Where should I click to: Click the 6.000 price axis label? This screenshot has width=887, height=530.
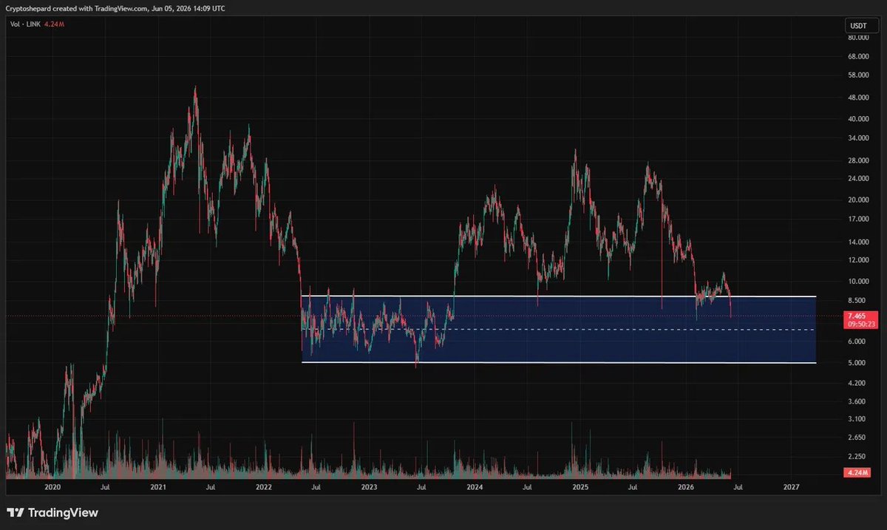coord(857,342)
